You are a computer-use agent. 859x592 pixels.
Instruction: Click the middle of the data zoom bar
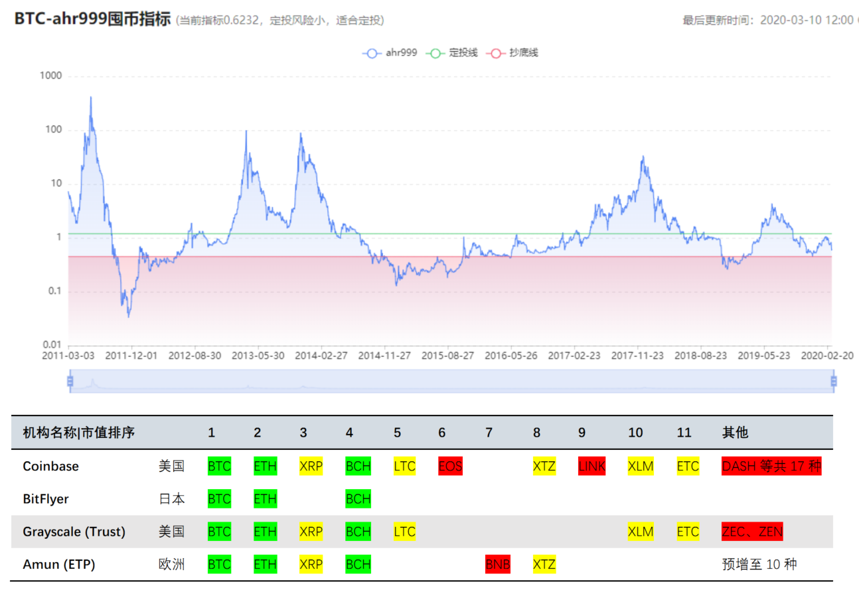tap(451, 381)
